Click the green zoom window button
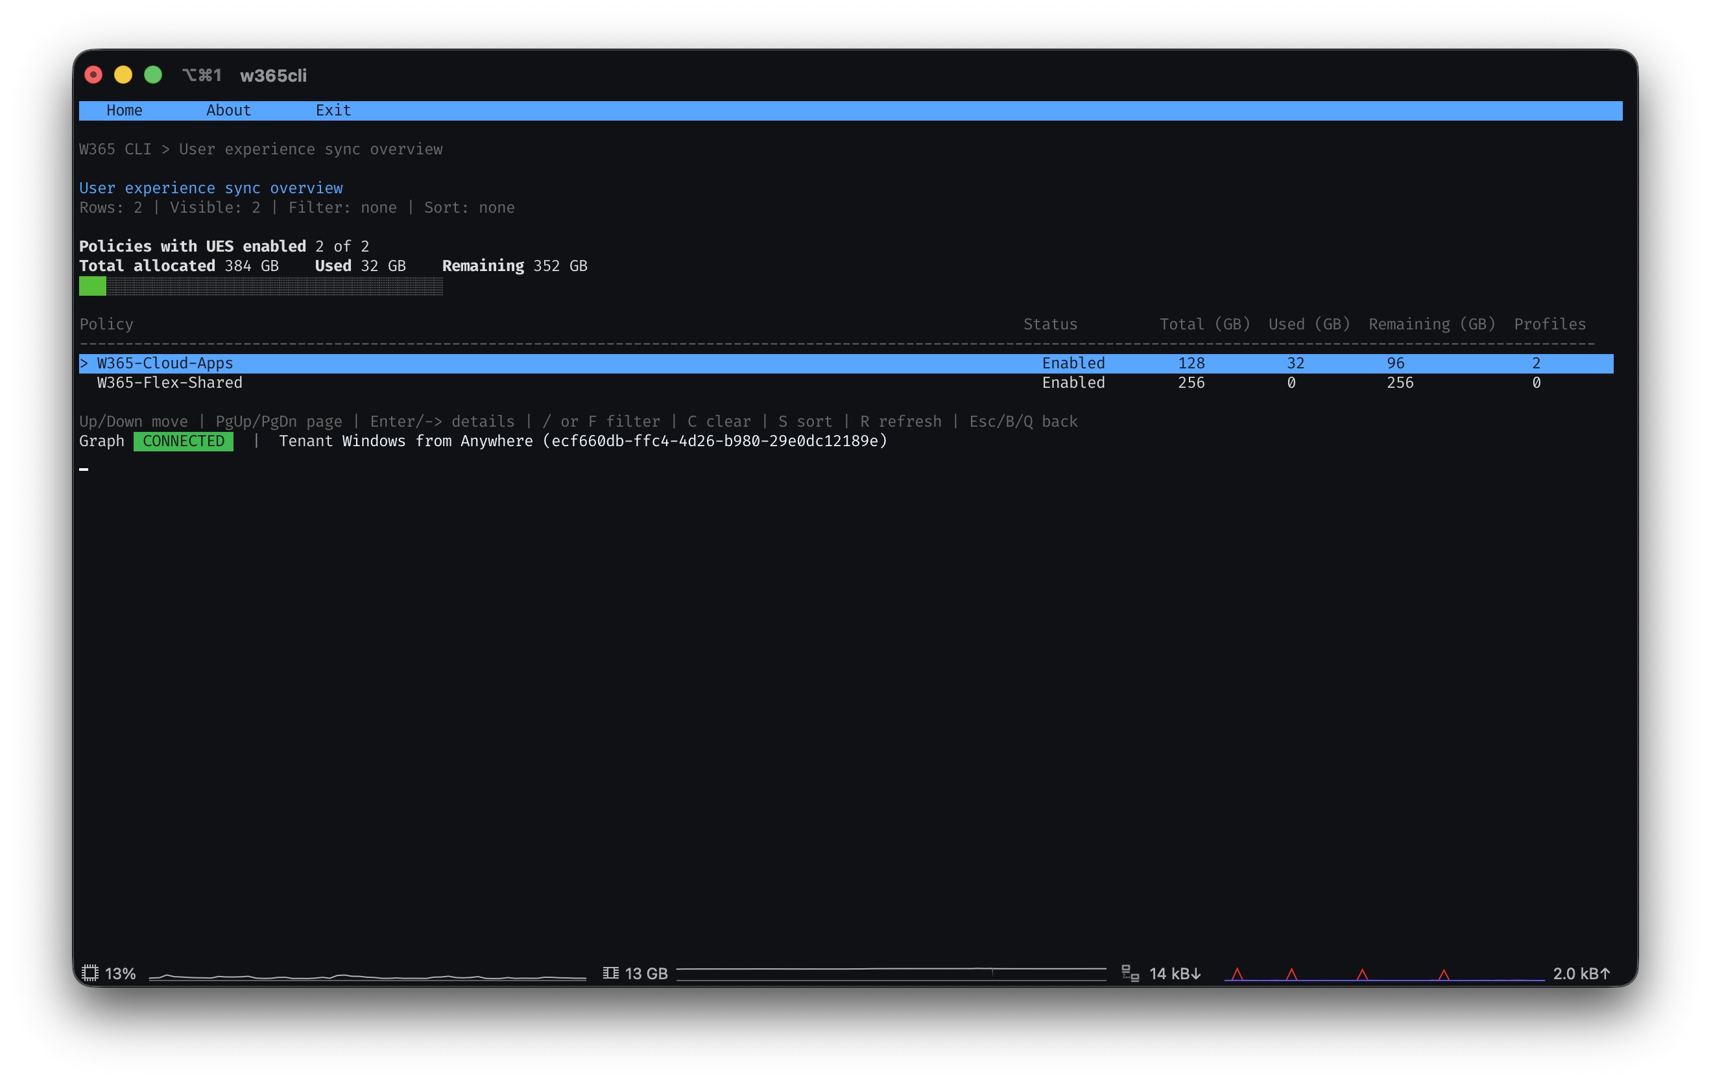The width and height of the screenshot is (1711, 1083). point(153,75)
